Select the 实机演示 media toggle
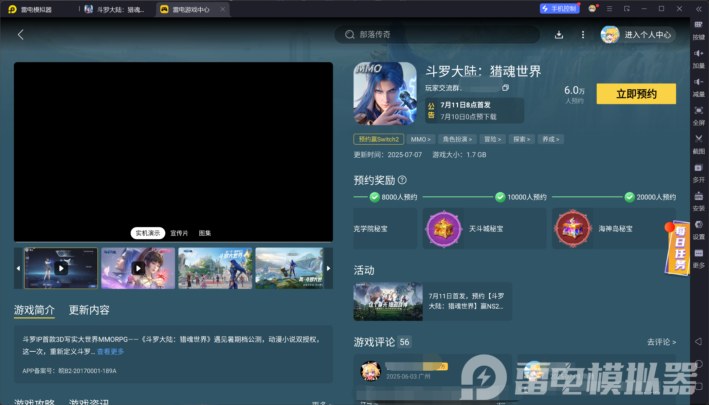The height and width of the screenshot is (405, 709). [x=148, y=233]
